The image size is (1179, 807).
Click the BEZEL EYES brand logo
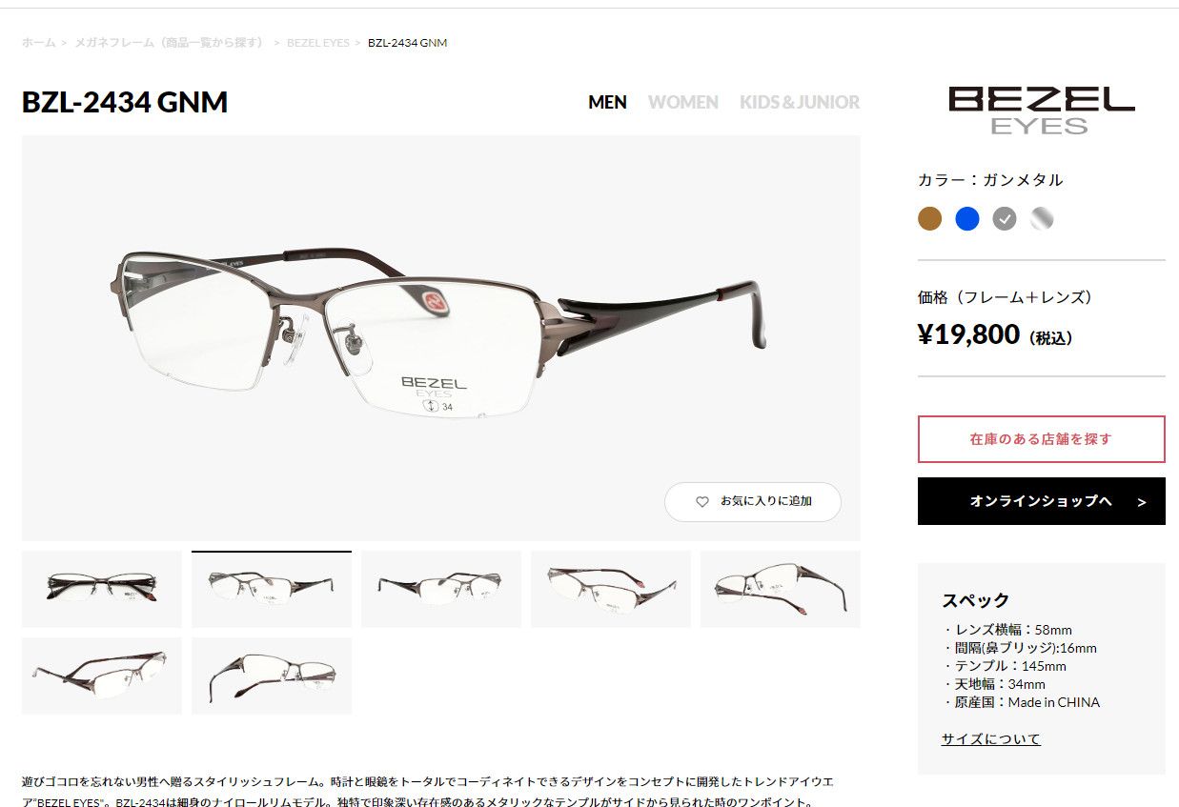(1041, 111)
